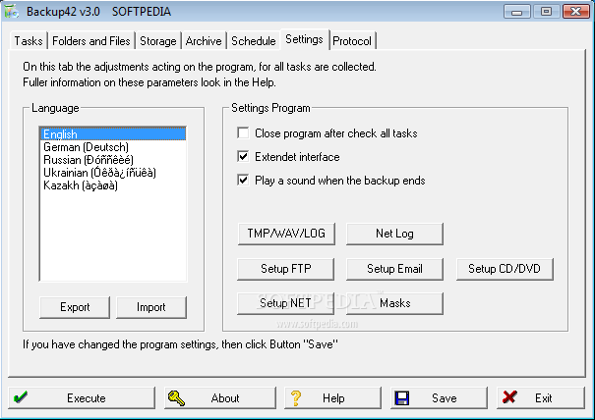The height and width of the screenshot is (420, 595).
Task: Open the Folders and Files tab
Action: coord(91,40)
